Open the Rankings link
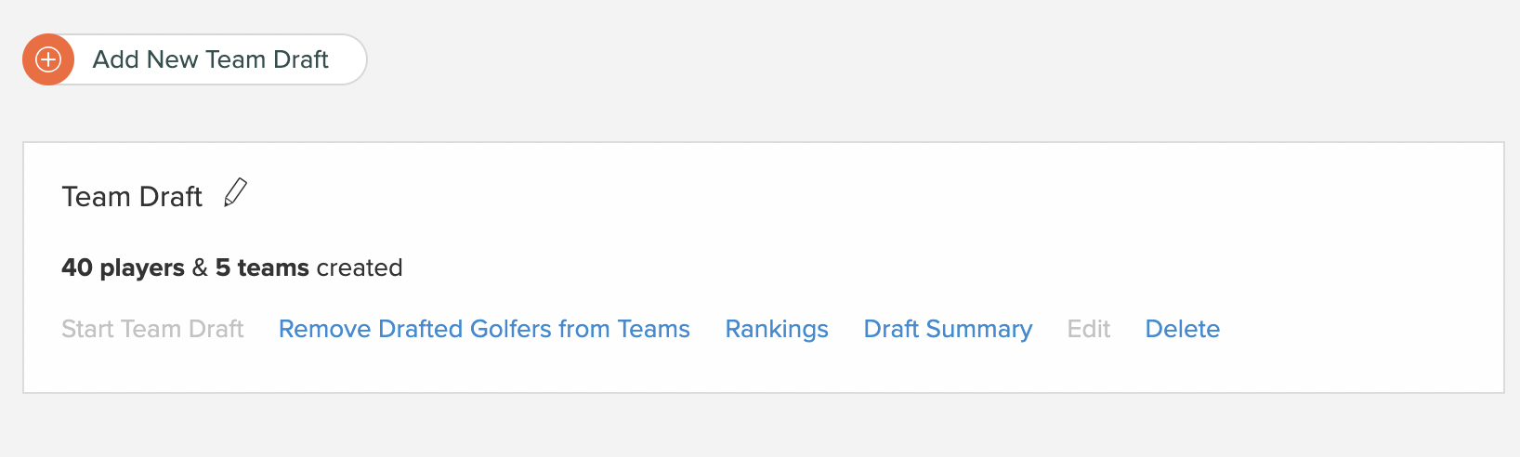The height and width of the screenshot is (457, 1520). click(777, 329)
